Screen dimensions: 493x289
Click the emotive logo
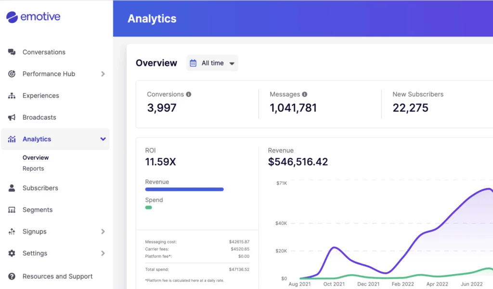click(33, 17)
